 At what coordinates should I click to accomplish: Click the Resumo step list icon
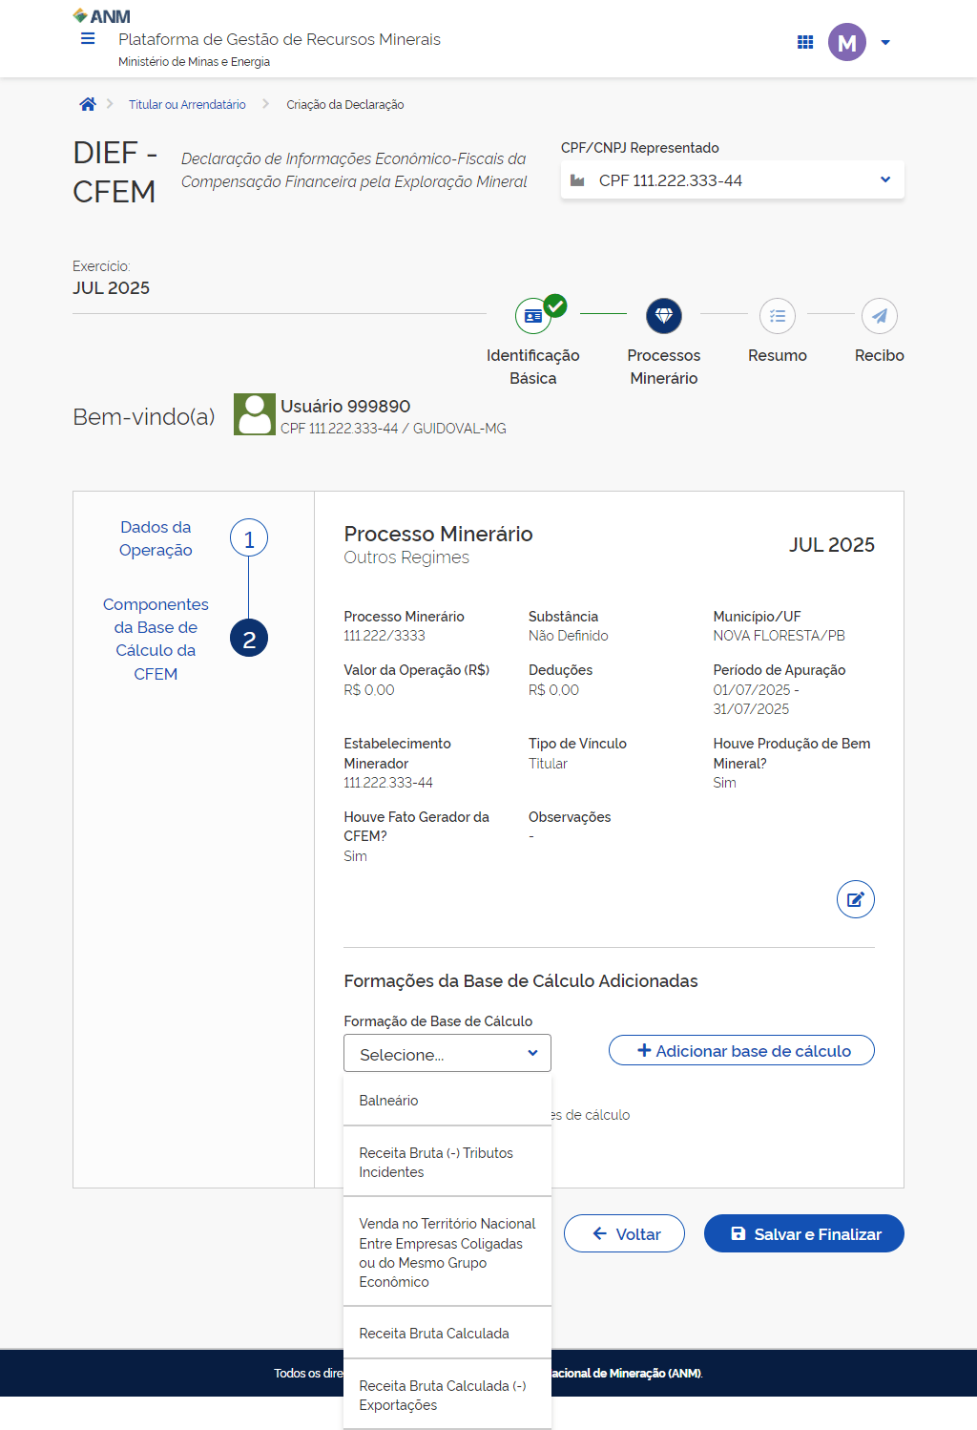[x=778, y=316]
